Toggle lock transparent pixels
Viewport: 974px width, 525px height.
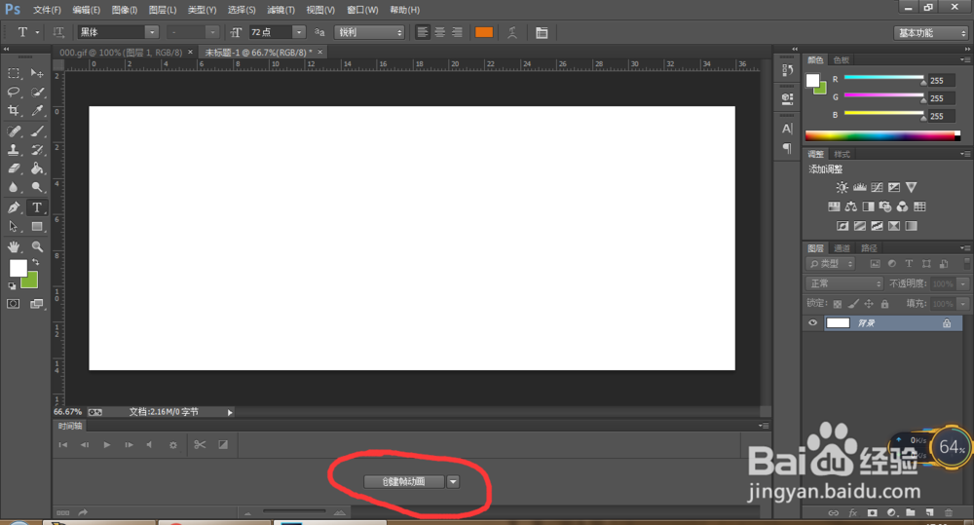838,304
